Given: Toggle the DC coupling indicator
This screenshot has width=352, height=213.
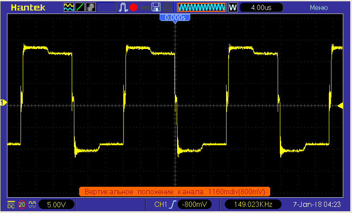Looking at the screenshot, I should coord(10,204).
